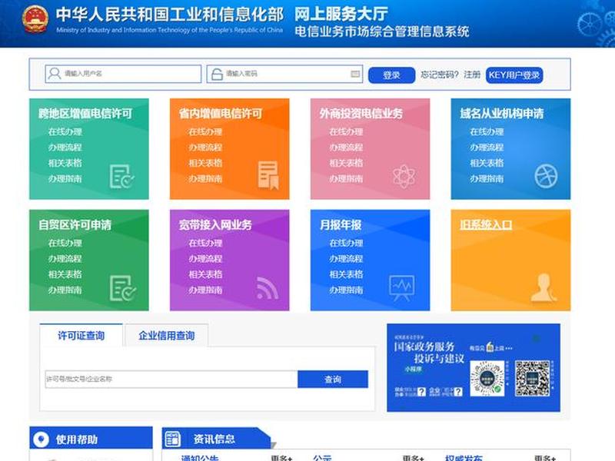The image size is (615, 461).
Task: Click the KEY用户登录 button
Action: pos(514,75)
